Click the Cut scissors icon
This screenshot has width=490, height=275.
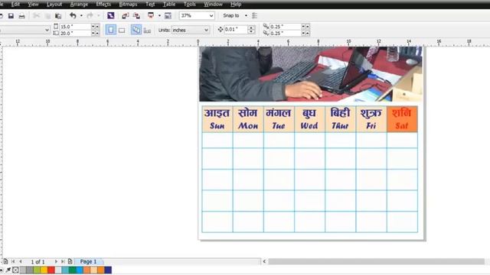37,15
